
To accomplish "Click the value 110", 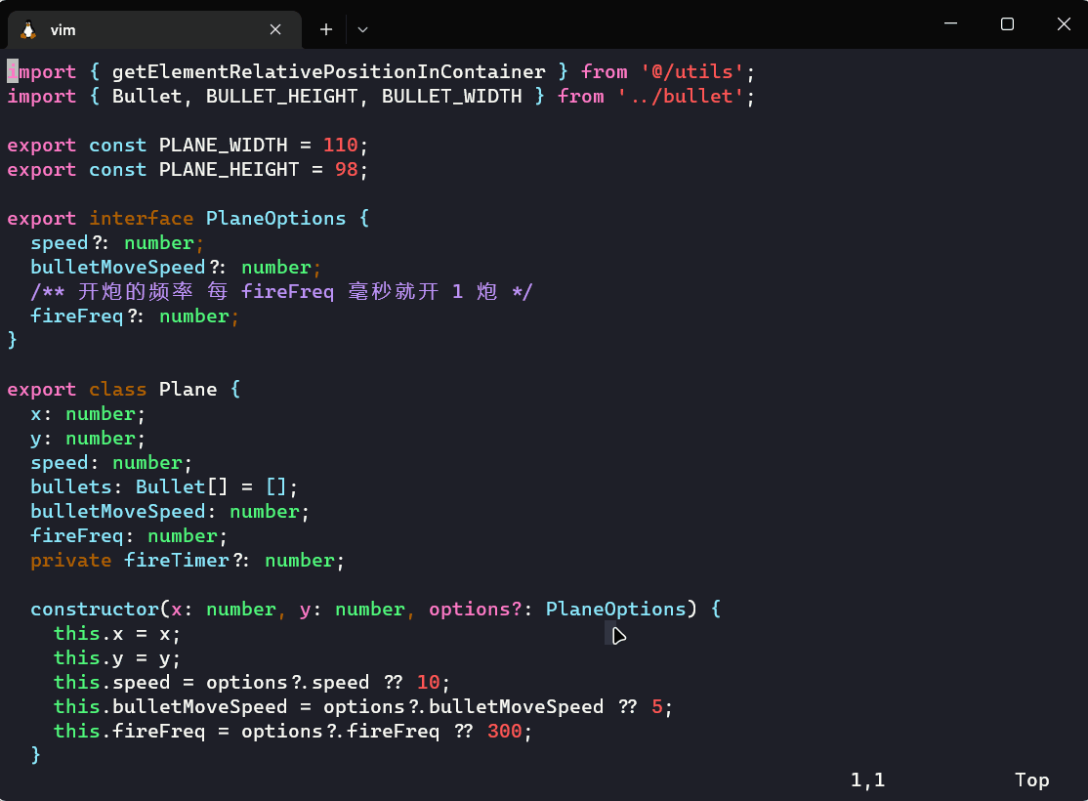I will click(x=341, y=146).
